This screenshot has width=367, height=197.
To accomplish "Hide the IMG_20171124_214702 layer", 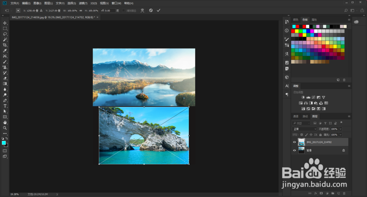I will 294,142.
